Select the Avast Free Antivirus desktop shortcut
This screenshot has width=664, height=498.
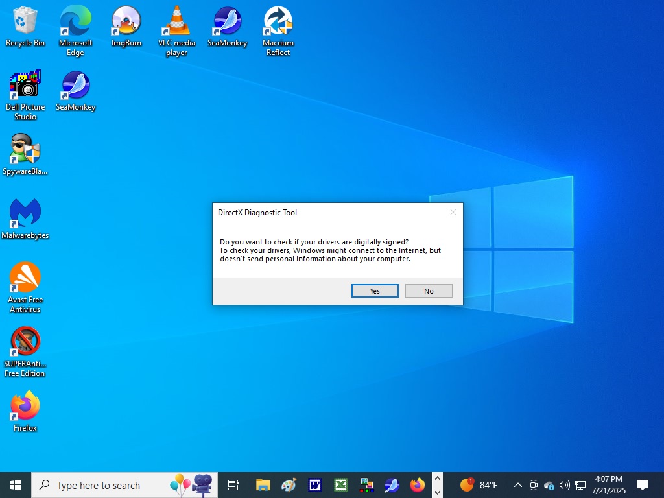[x=25, y=287]
